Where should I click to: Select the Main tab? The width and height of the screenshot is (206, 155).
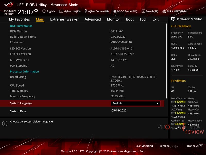click(40, 19)
